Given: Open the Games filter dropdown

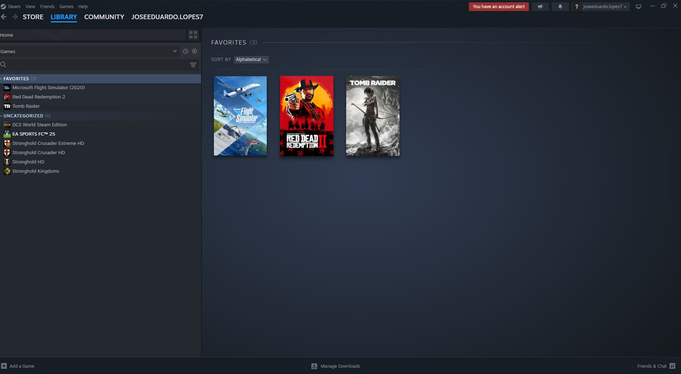Looking at the screenshot, I should point(89,52).
